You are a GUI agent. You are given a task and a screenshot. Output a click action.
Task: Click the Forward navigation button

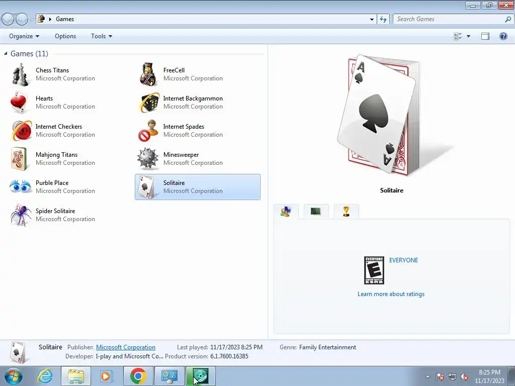(22, 19)
